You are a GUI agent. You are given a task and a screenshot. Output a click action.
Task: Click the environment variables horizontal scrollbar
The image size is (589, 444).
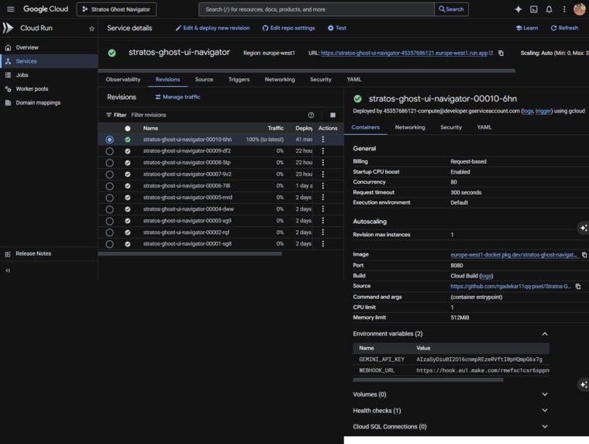(x=428, y=380)
